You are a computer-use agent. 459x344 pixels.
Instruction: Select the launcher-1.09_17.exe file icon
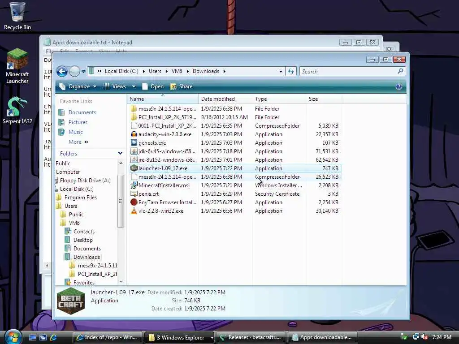pos(134,168)
